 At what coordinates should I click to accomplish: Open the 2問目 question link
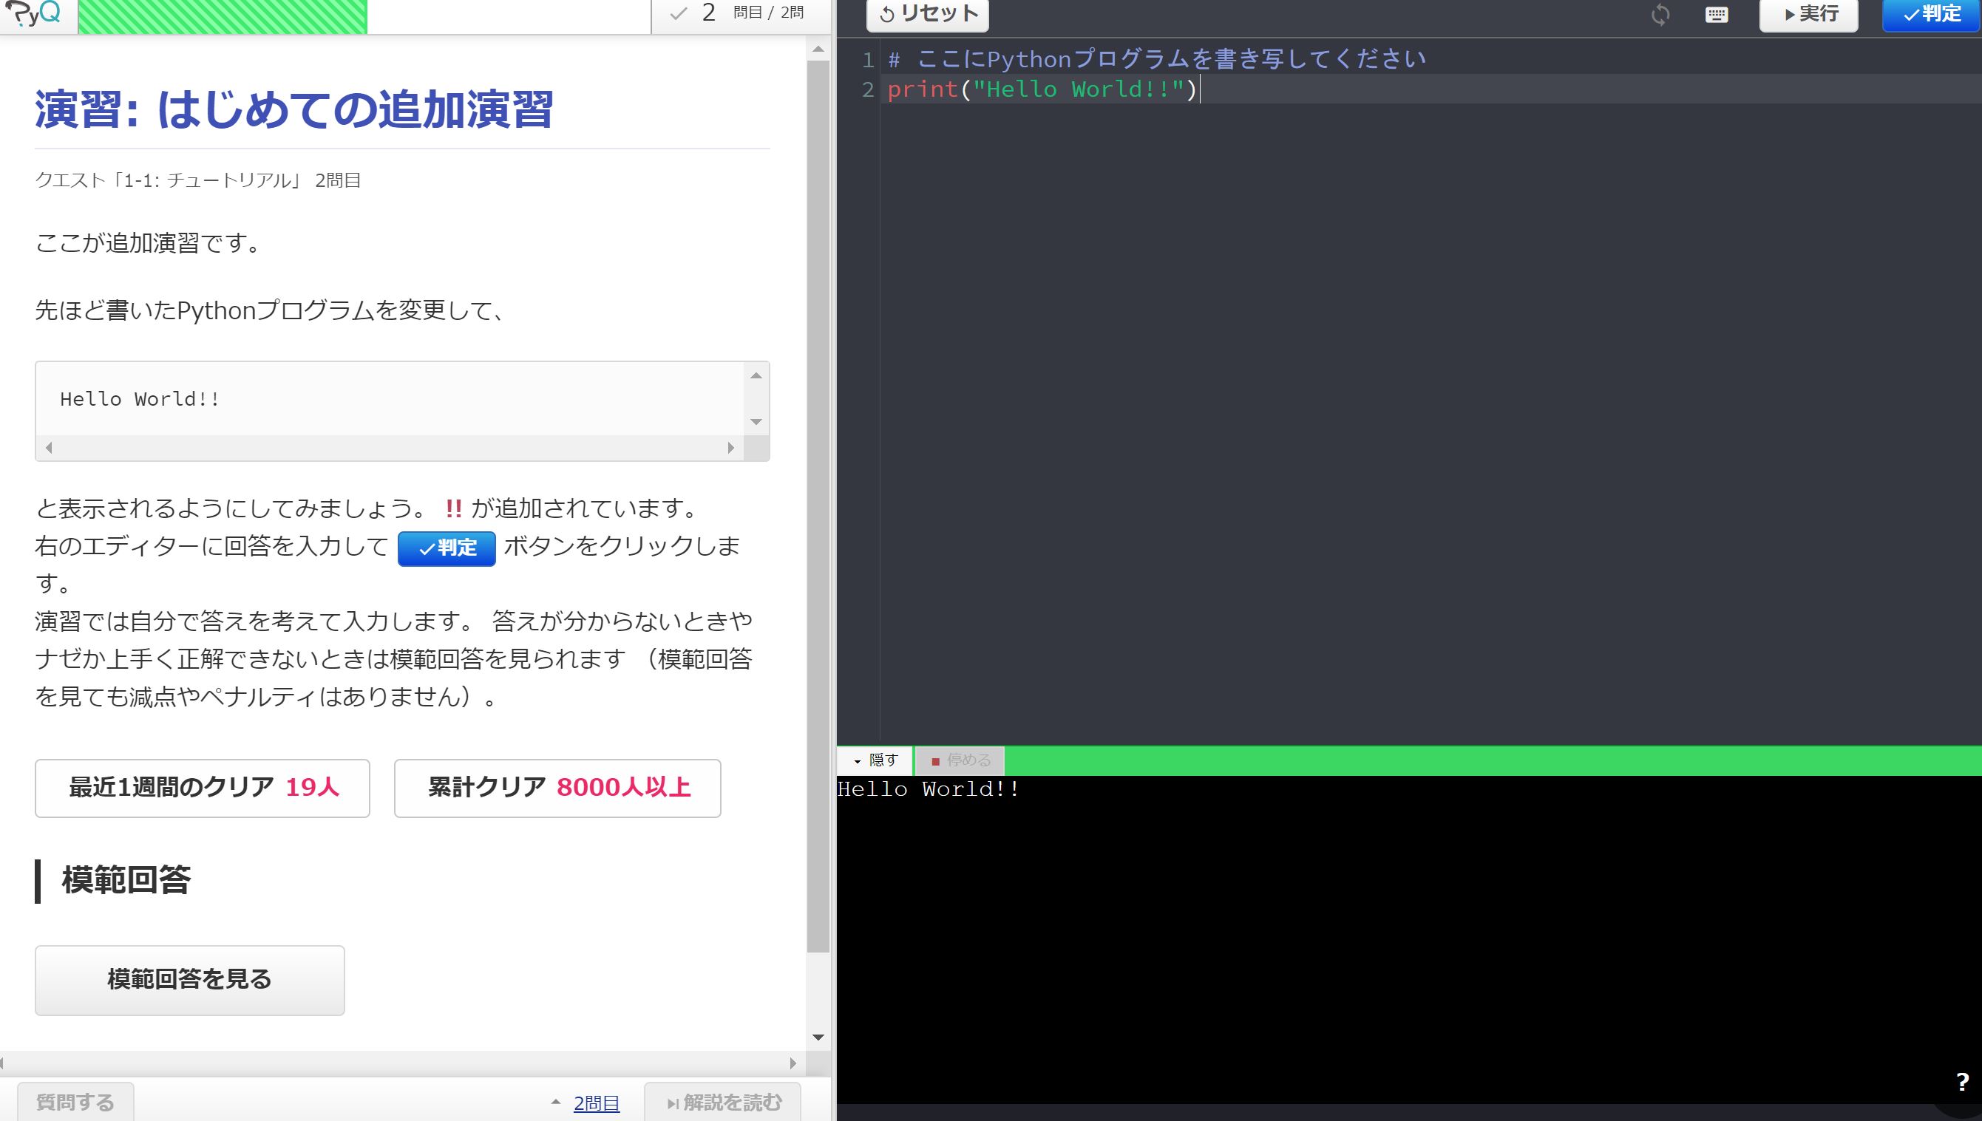[x=597, y=1103]
